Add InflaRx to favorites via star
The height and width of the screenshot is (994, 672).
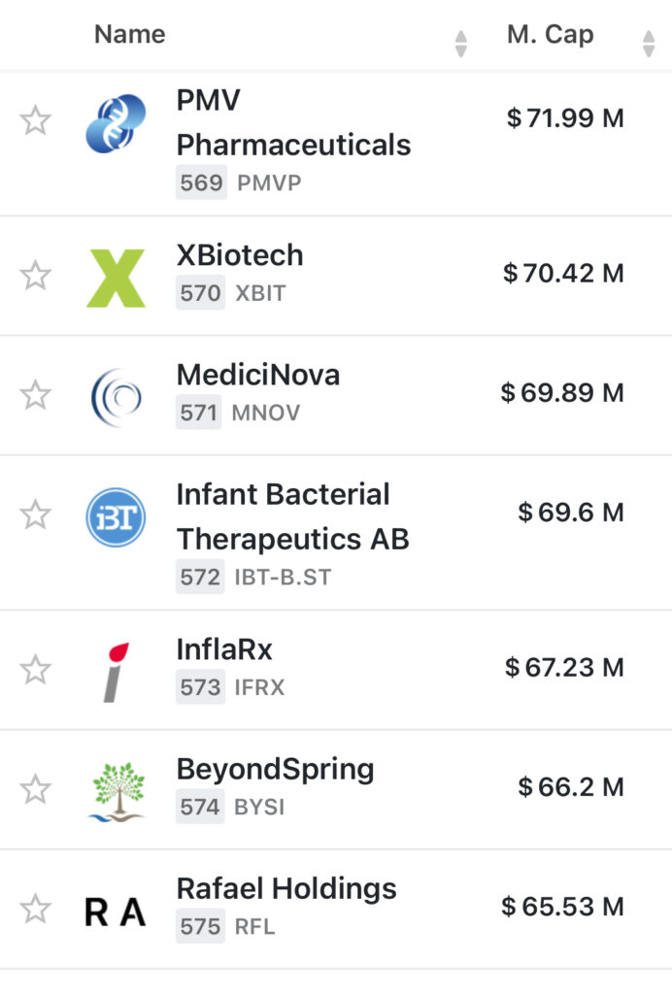[35, 669]
